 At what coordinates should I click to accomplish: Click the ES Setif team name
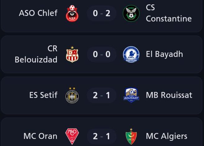pyautogui.click(x=43, y=95)
